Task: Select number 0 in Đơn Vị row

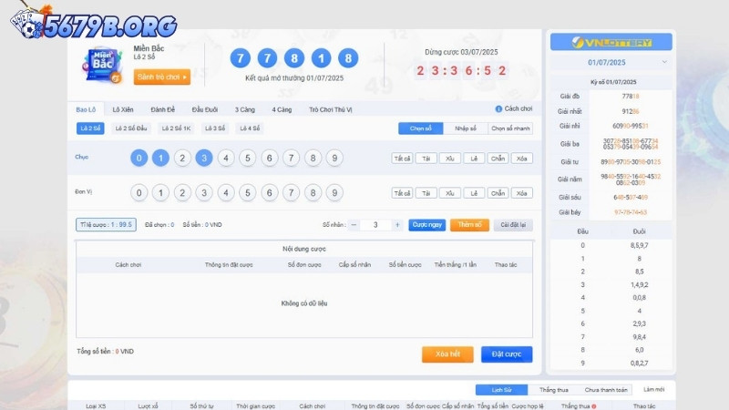Action: (x=139, y=192)
